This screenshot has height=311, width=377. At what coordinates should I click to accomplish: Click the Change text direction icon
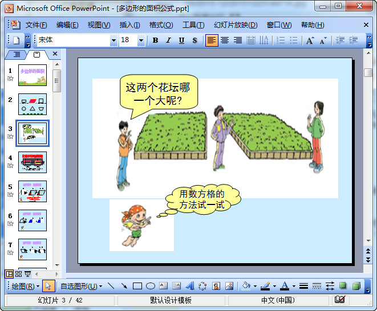264,40
